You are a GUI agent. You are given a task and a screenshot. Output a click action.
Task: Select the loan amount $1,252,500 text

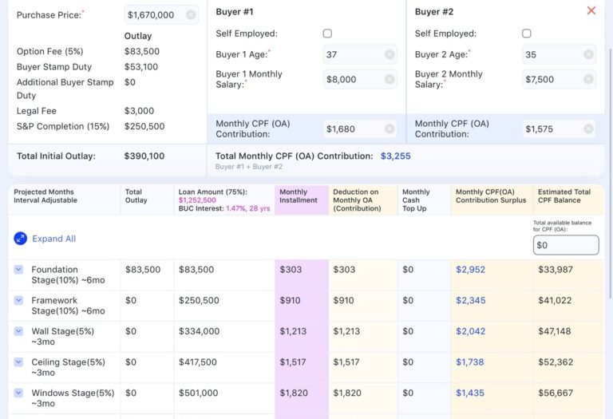tap(197, 200)
